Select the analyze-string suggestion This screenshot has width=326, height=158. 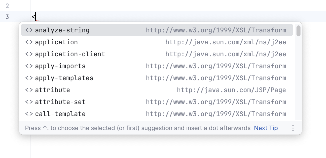62,30
